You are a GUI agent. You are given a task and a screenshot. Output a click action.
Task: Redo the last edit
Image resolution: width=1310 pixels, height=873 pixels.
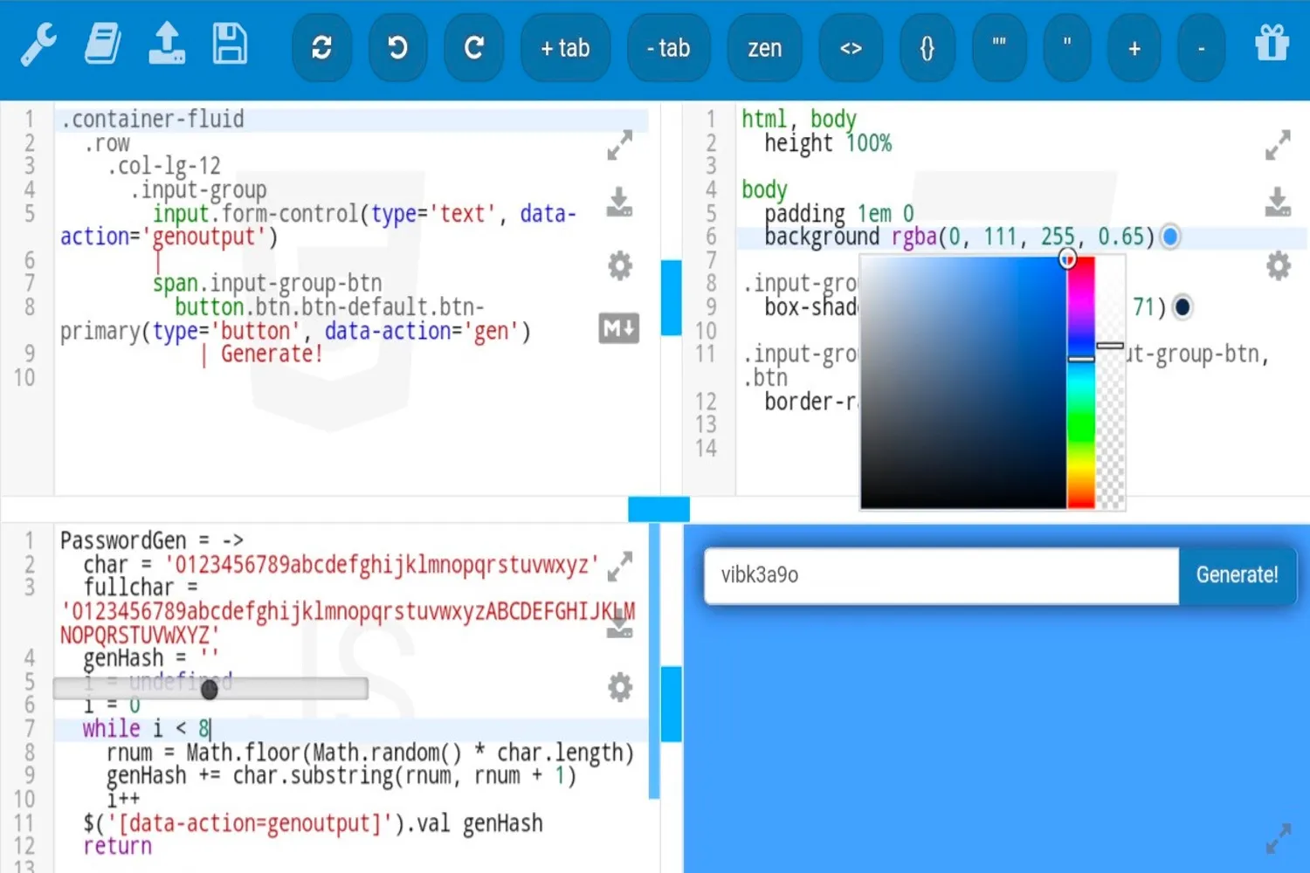click(x=473, y=48)
